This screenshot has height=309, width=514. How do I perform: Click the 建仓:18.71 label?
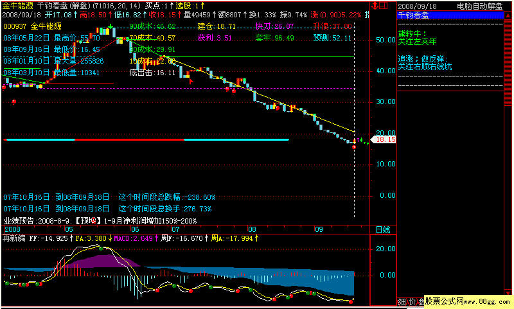pyautogui.click(x=217, y=26)
